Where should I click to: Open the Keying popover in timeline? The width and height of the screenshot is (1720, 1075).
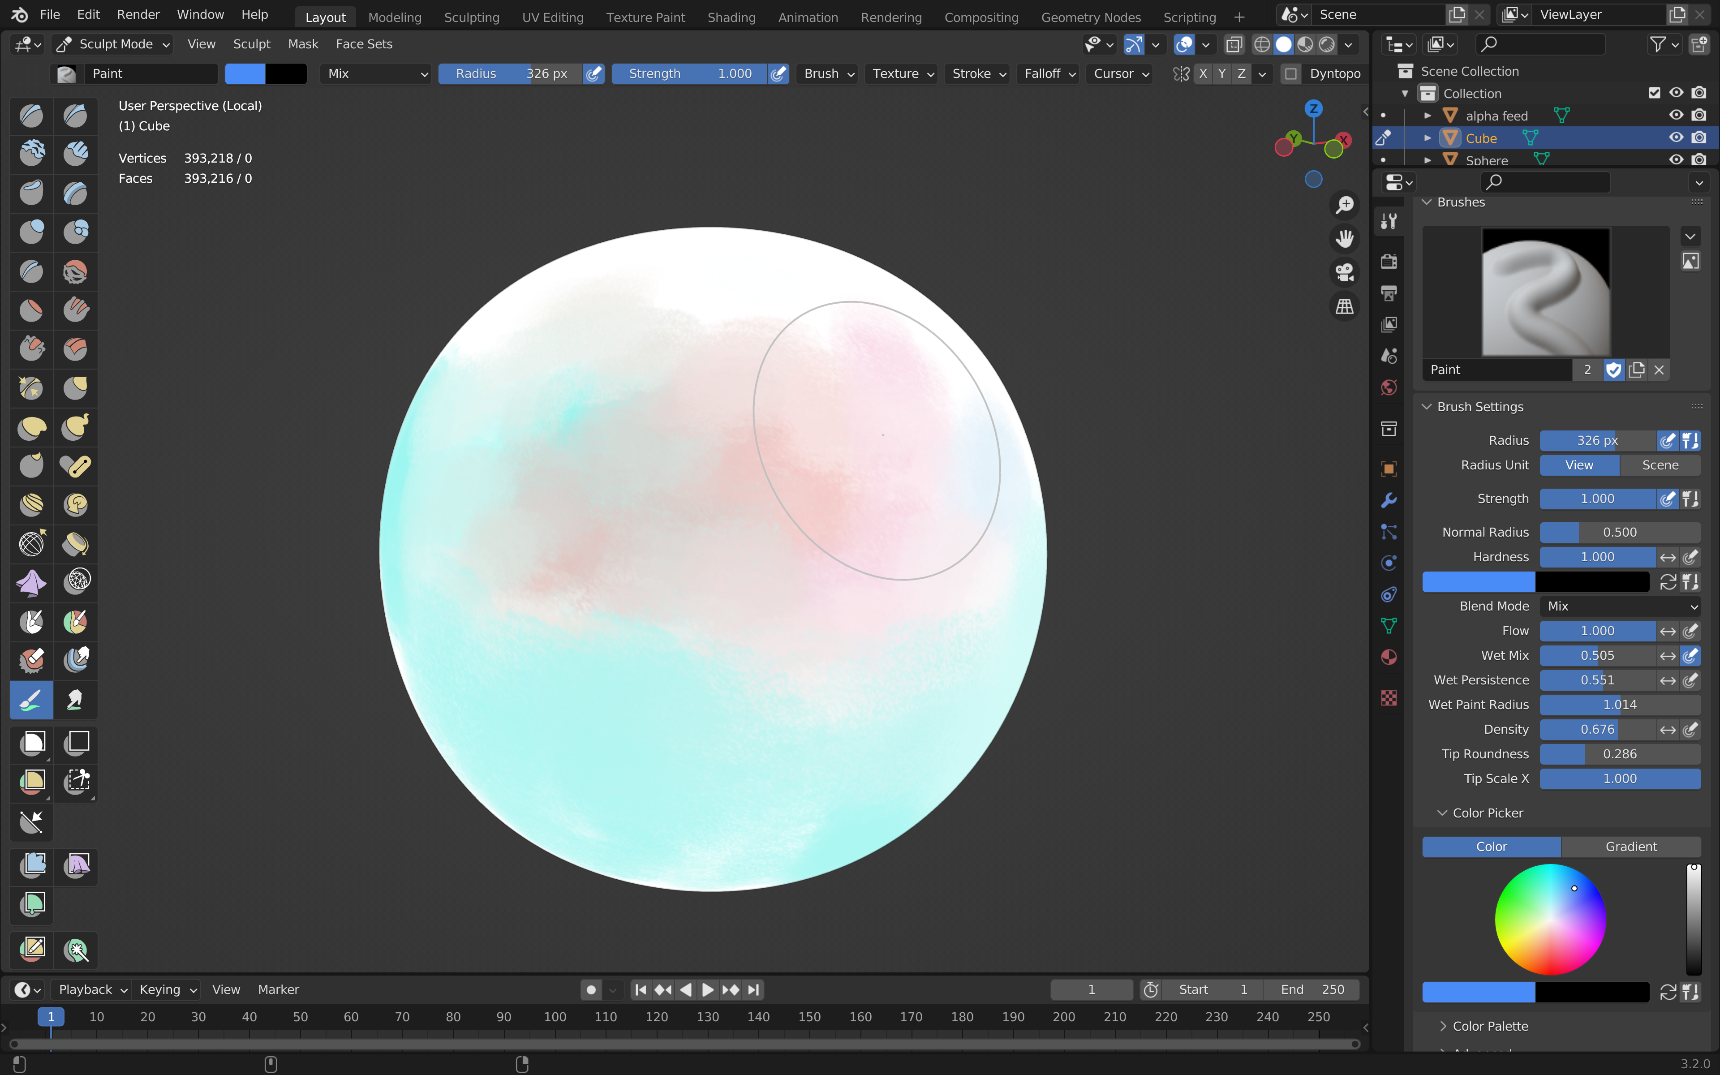click(167, 990)
